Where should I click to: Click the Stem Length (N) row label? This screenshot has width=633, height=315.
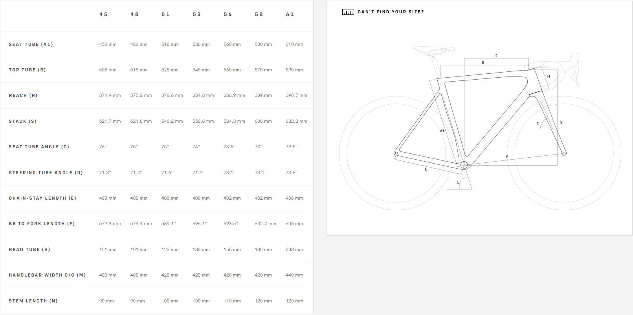[33, 301]
